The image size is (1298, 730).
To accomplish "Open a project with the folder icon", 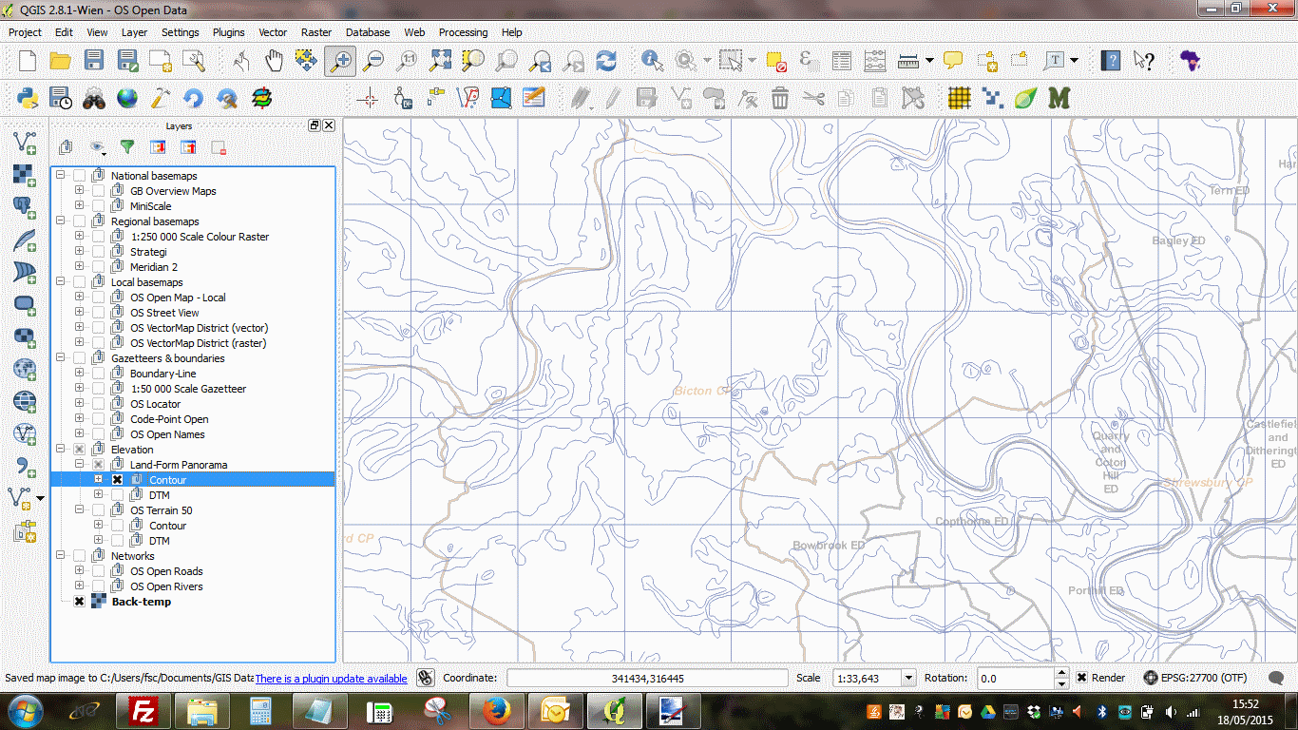I will point(61,61).
